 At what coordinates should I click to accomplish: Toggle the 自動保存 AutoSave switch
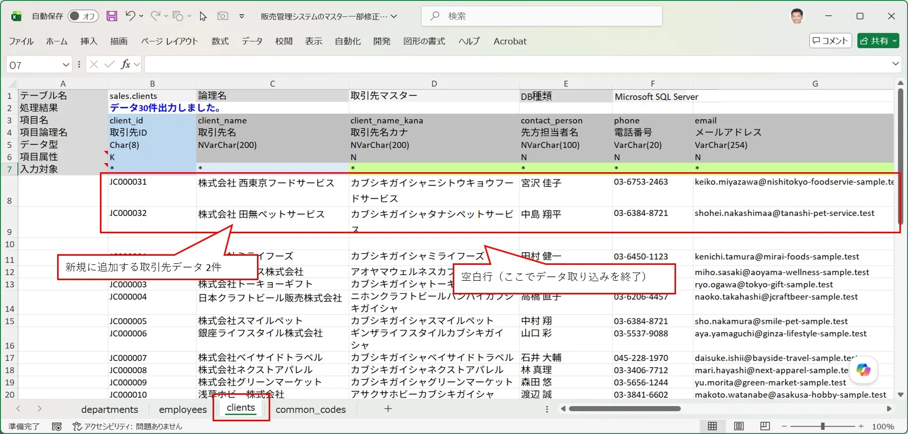83,16
